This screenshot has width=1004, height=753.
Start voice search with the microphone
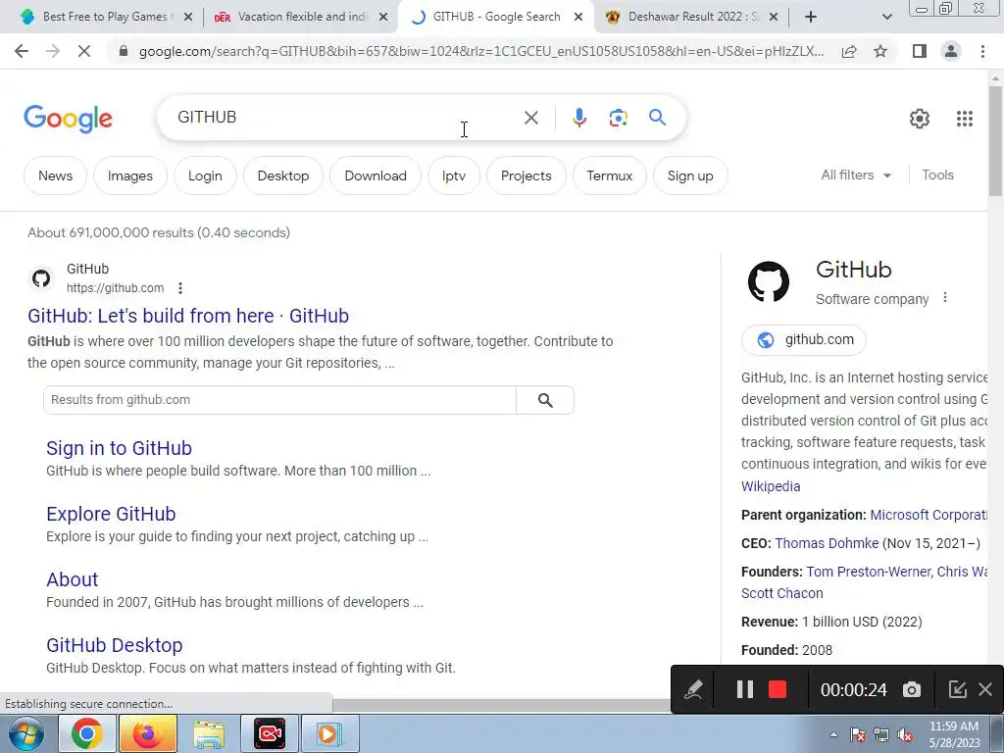pyautogui.click(x=578, y=118)
